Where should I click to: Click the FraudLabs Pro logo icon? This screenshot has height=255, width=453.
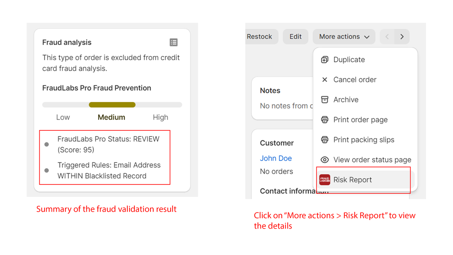325,180
